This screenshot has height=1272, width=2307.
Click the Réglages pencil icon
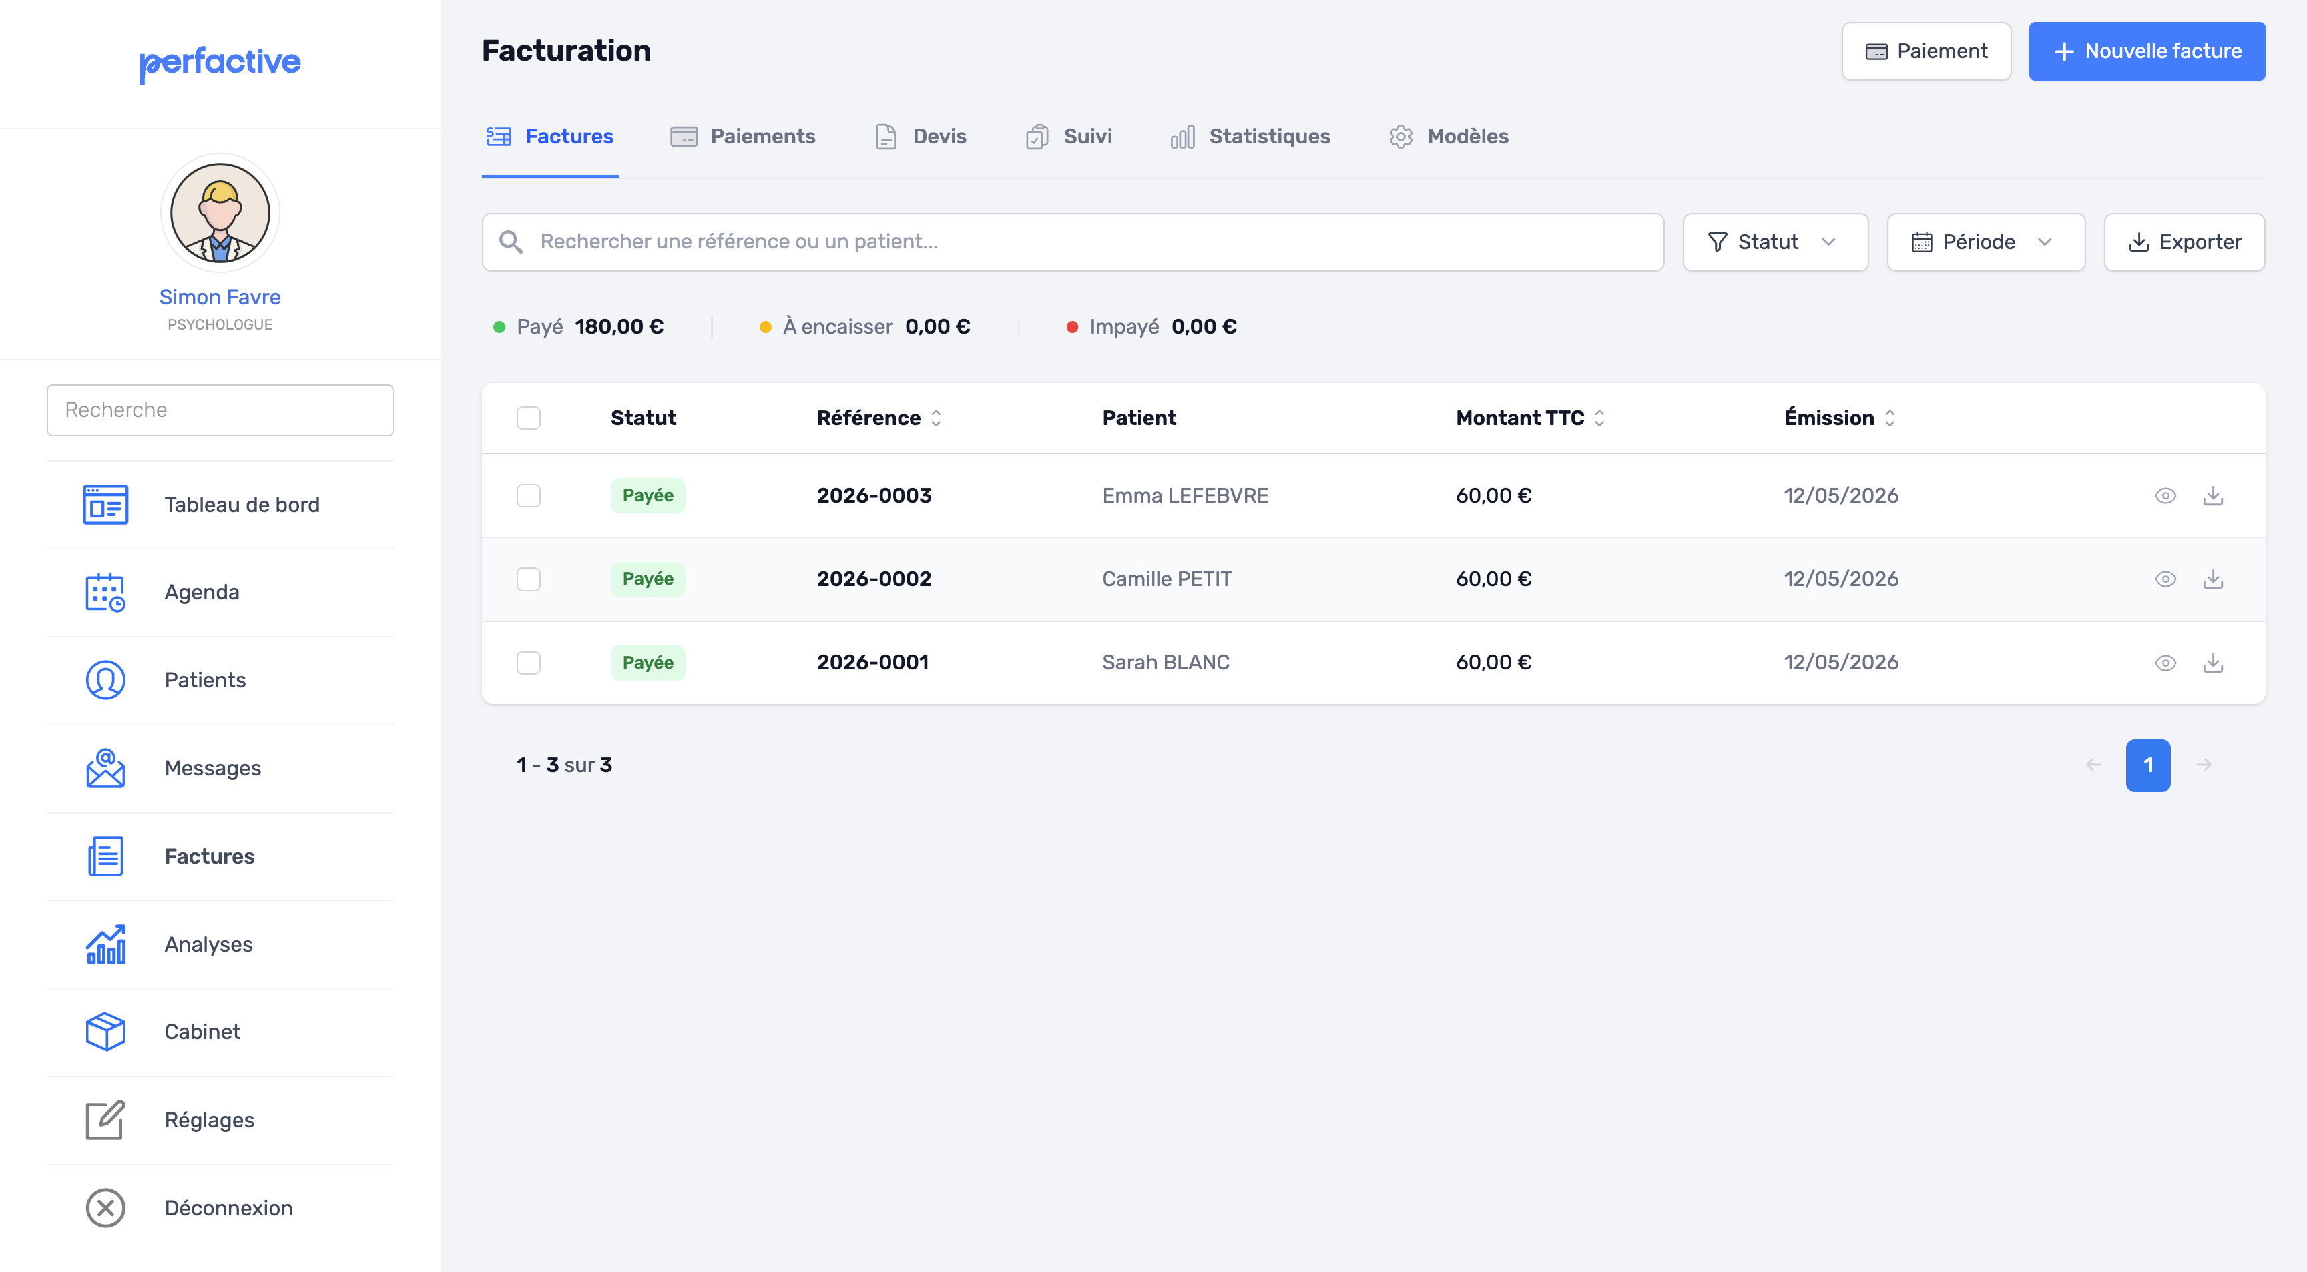105,1120
